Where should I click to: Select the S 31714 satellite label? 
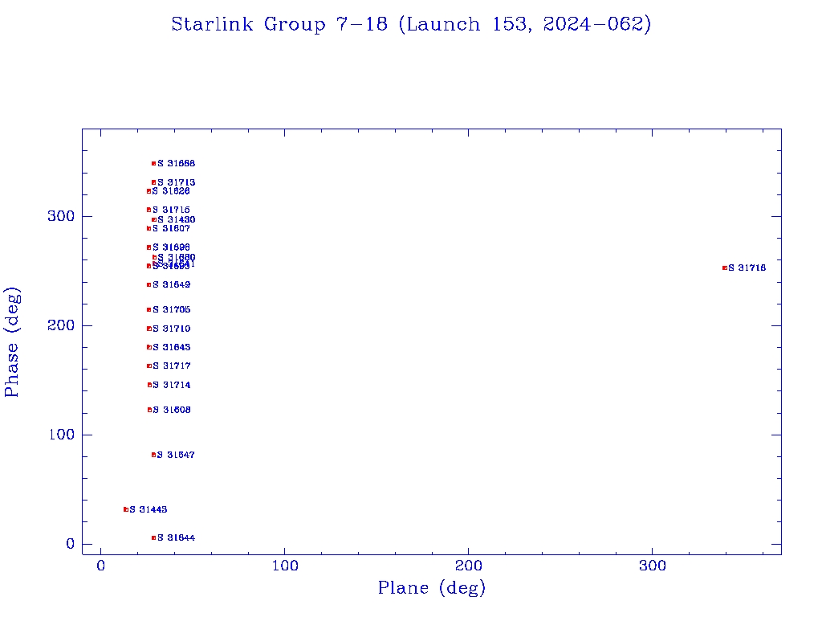click(x=172, y=385)
